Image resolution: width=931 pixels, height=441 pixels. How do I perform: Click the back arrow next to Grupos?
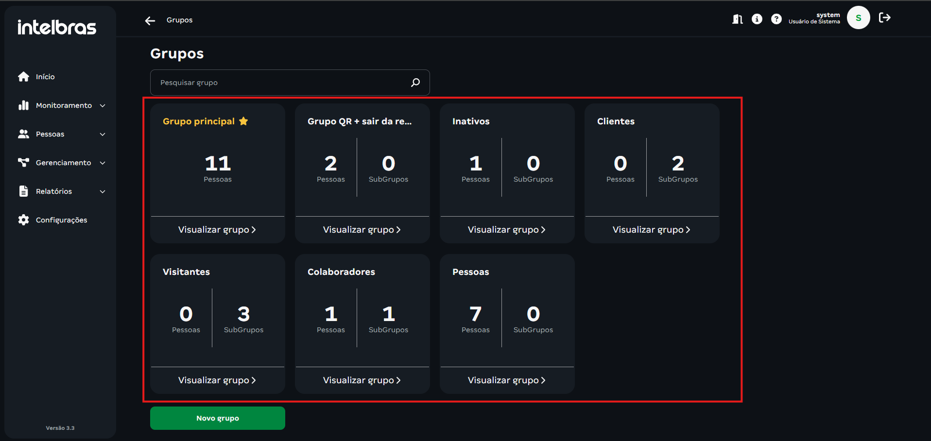150,20
